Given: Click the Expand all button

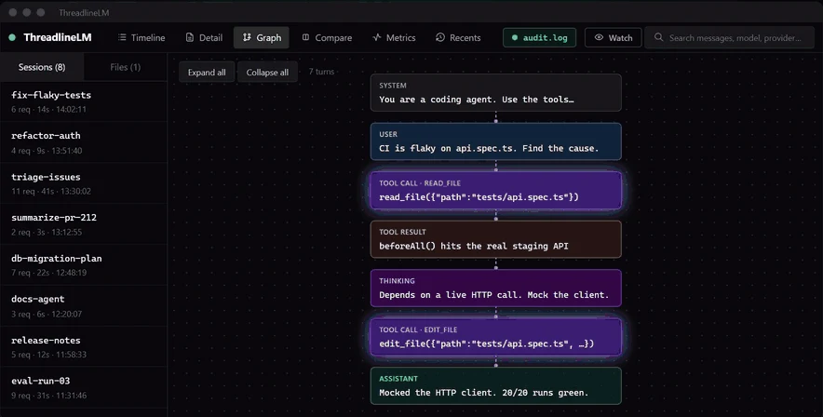Looking at the screenshot, I should coord(207,73).
